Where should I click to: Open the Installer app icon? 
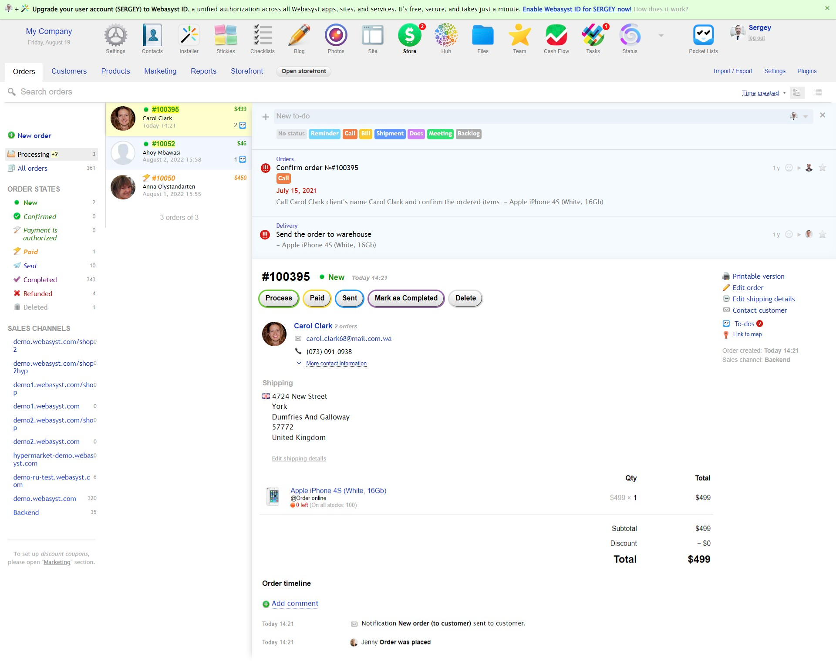pos(189,35)
